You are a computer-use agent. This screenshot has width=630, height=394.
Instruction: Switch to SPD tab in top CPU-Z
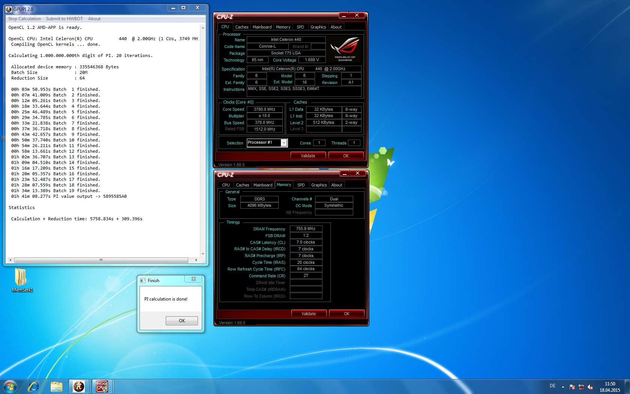click(300, 27)
